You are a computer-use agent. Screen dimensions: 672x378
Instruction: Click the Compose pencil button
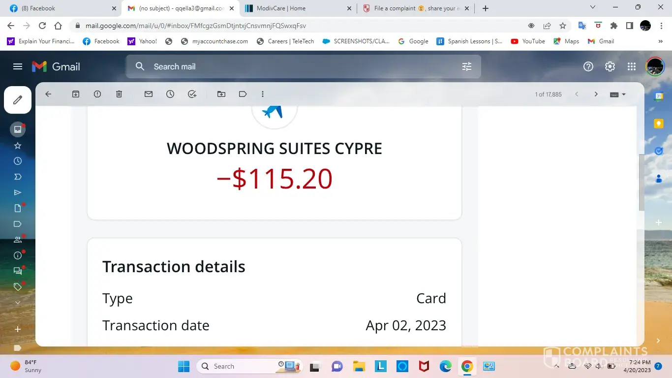pos(18,100)
